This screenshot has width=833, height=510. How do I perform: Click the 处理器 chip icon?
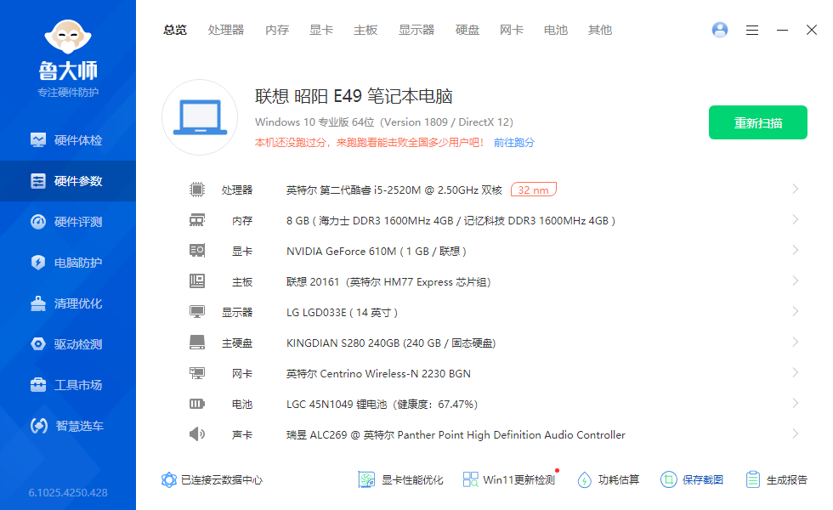tap(197, 189)
